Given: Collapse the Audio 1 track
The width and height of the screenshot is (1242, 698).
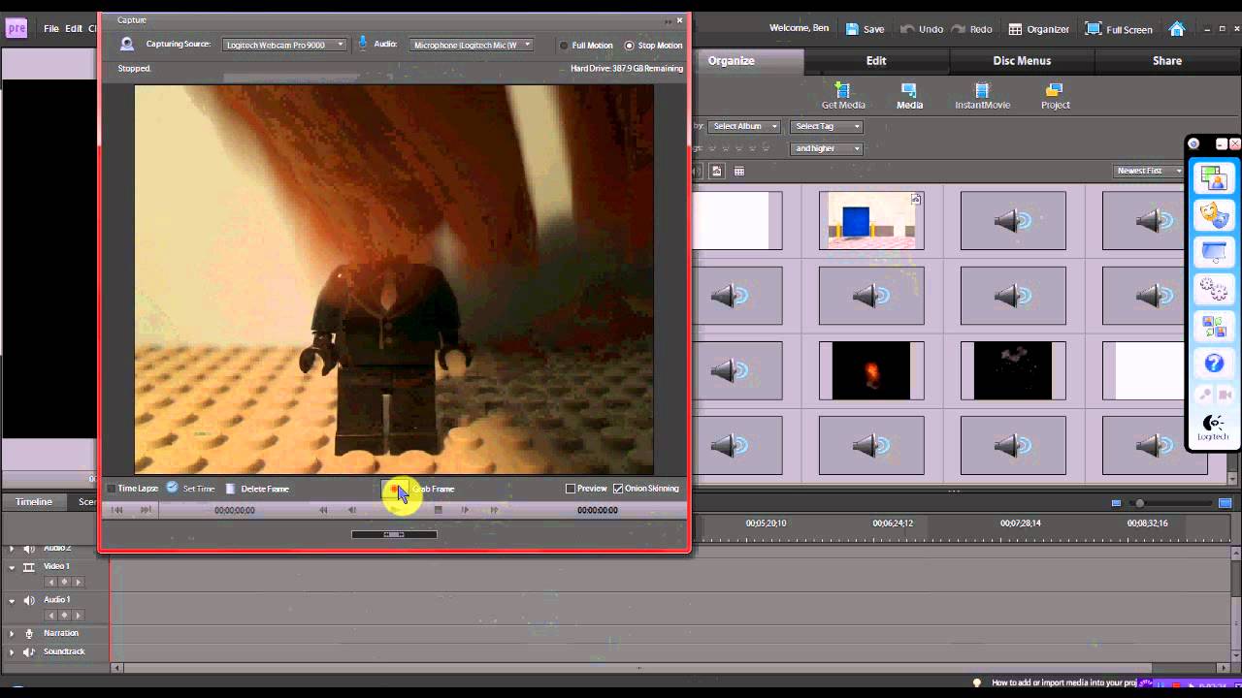Looking at the screenshot, I should coord(12,600).
